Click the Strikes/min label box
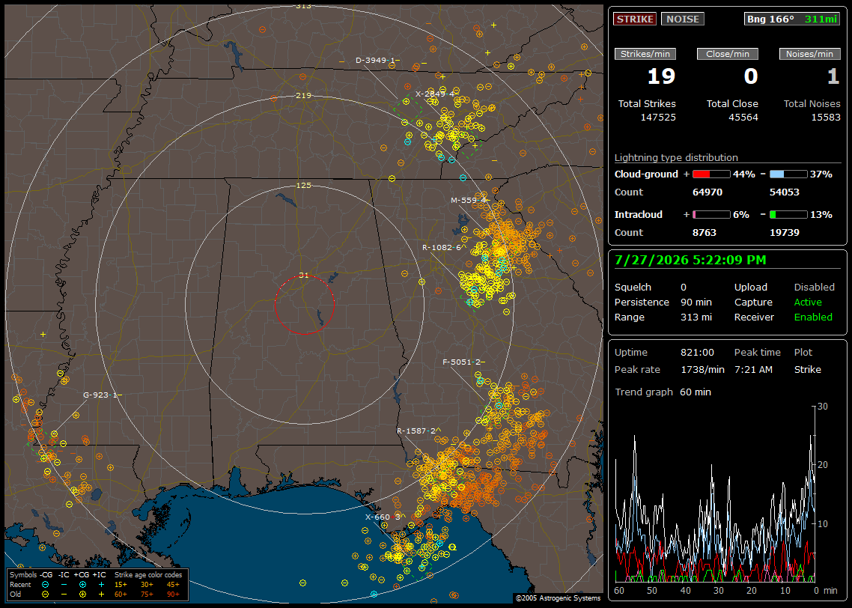Image resolution: width=852 pixels, height=608 pixels. [645, 54]
